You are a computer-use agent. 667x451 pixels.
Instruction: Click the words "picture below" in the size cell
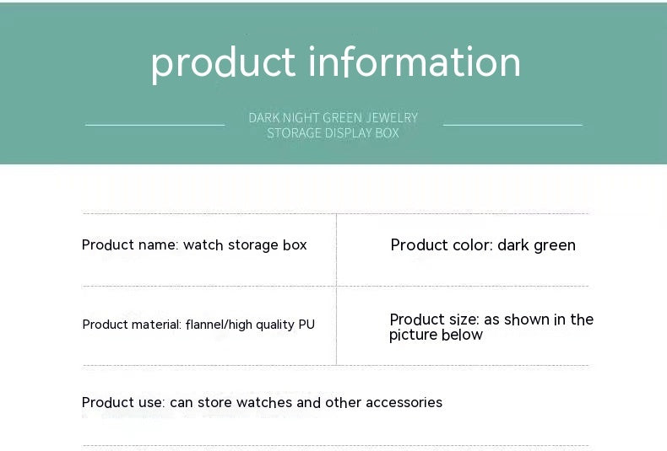click(436, 336)
